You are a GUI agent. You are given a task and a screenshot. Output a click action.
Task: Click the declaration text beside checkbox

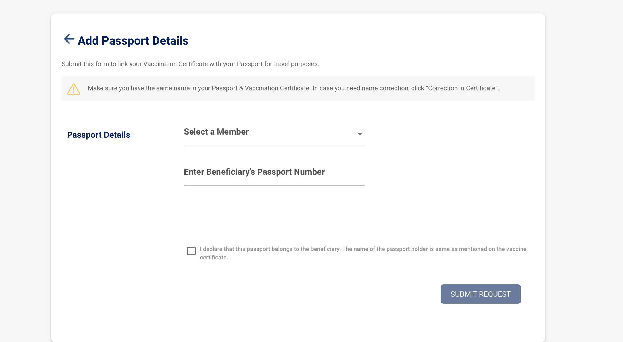point(363,253)
